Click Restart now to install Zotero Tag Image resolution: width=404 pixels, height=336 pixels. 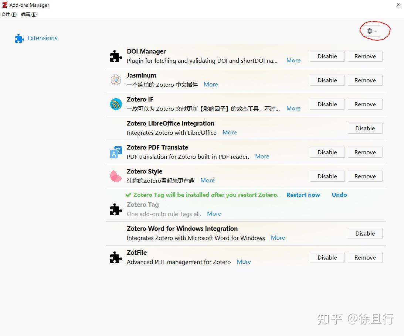[x=303, y=195]
